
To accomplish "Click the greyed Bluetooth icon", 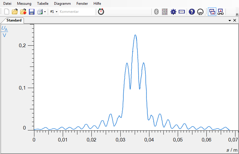I will (156, 12).
